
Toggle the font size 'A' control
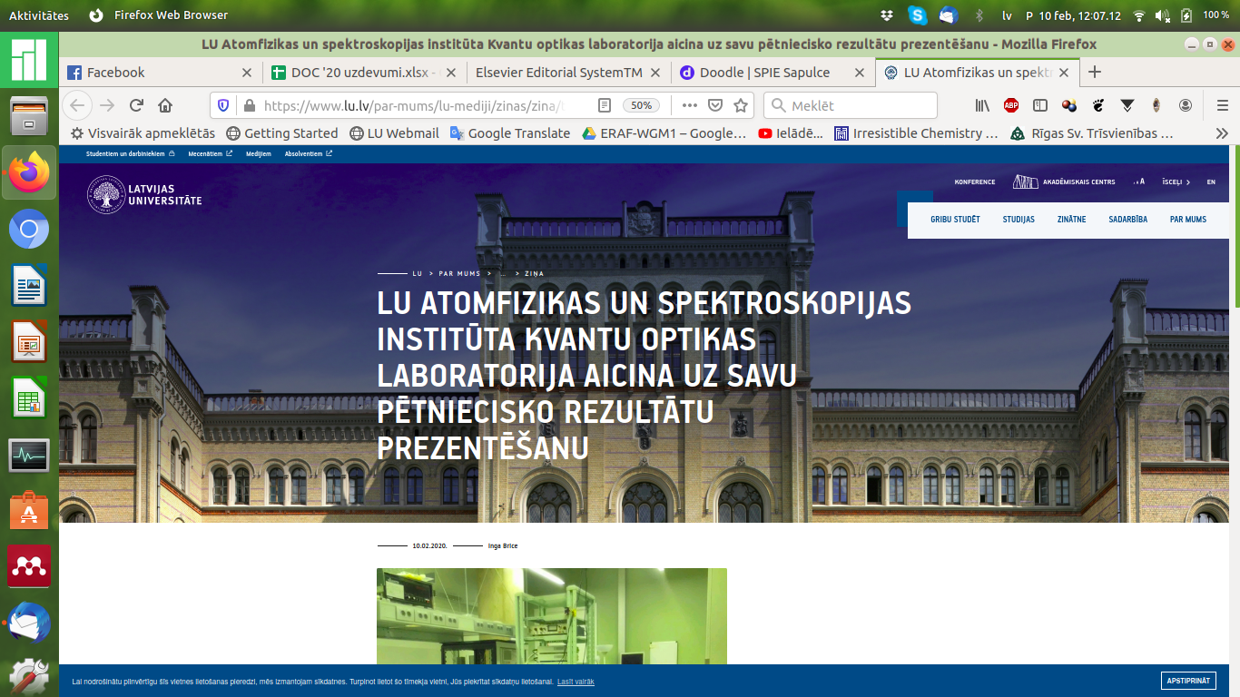(x=1139, y=182)
